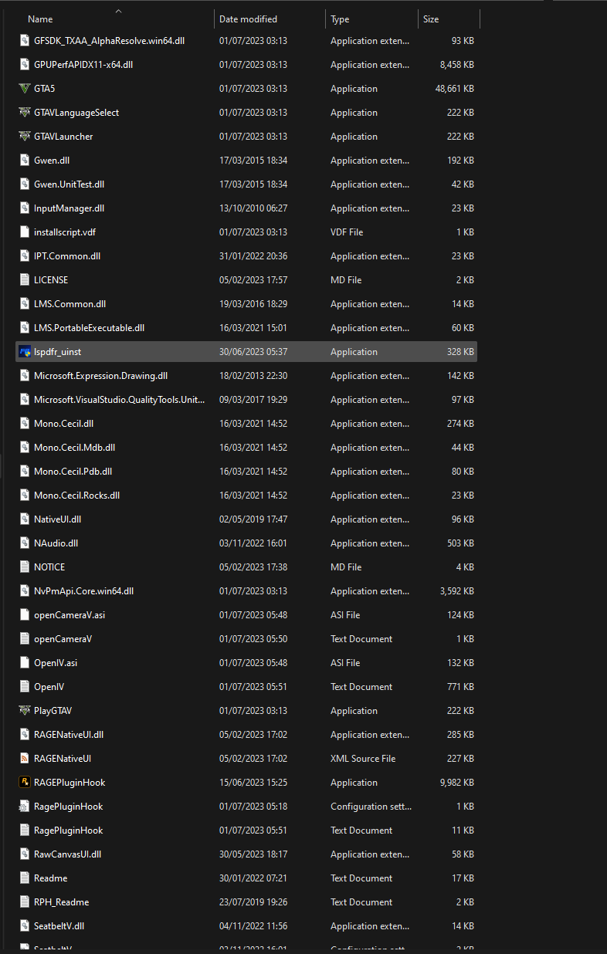This screenshot has width=607, height=954.
Task: Click the 9,982 KB size value
Action: 457,783
